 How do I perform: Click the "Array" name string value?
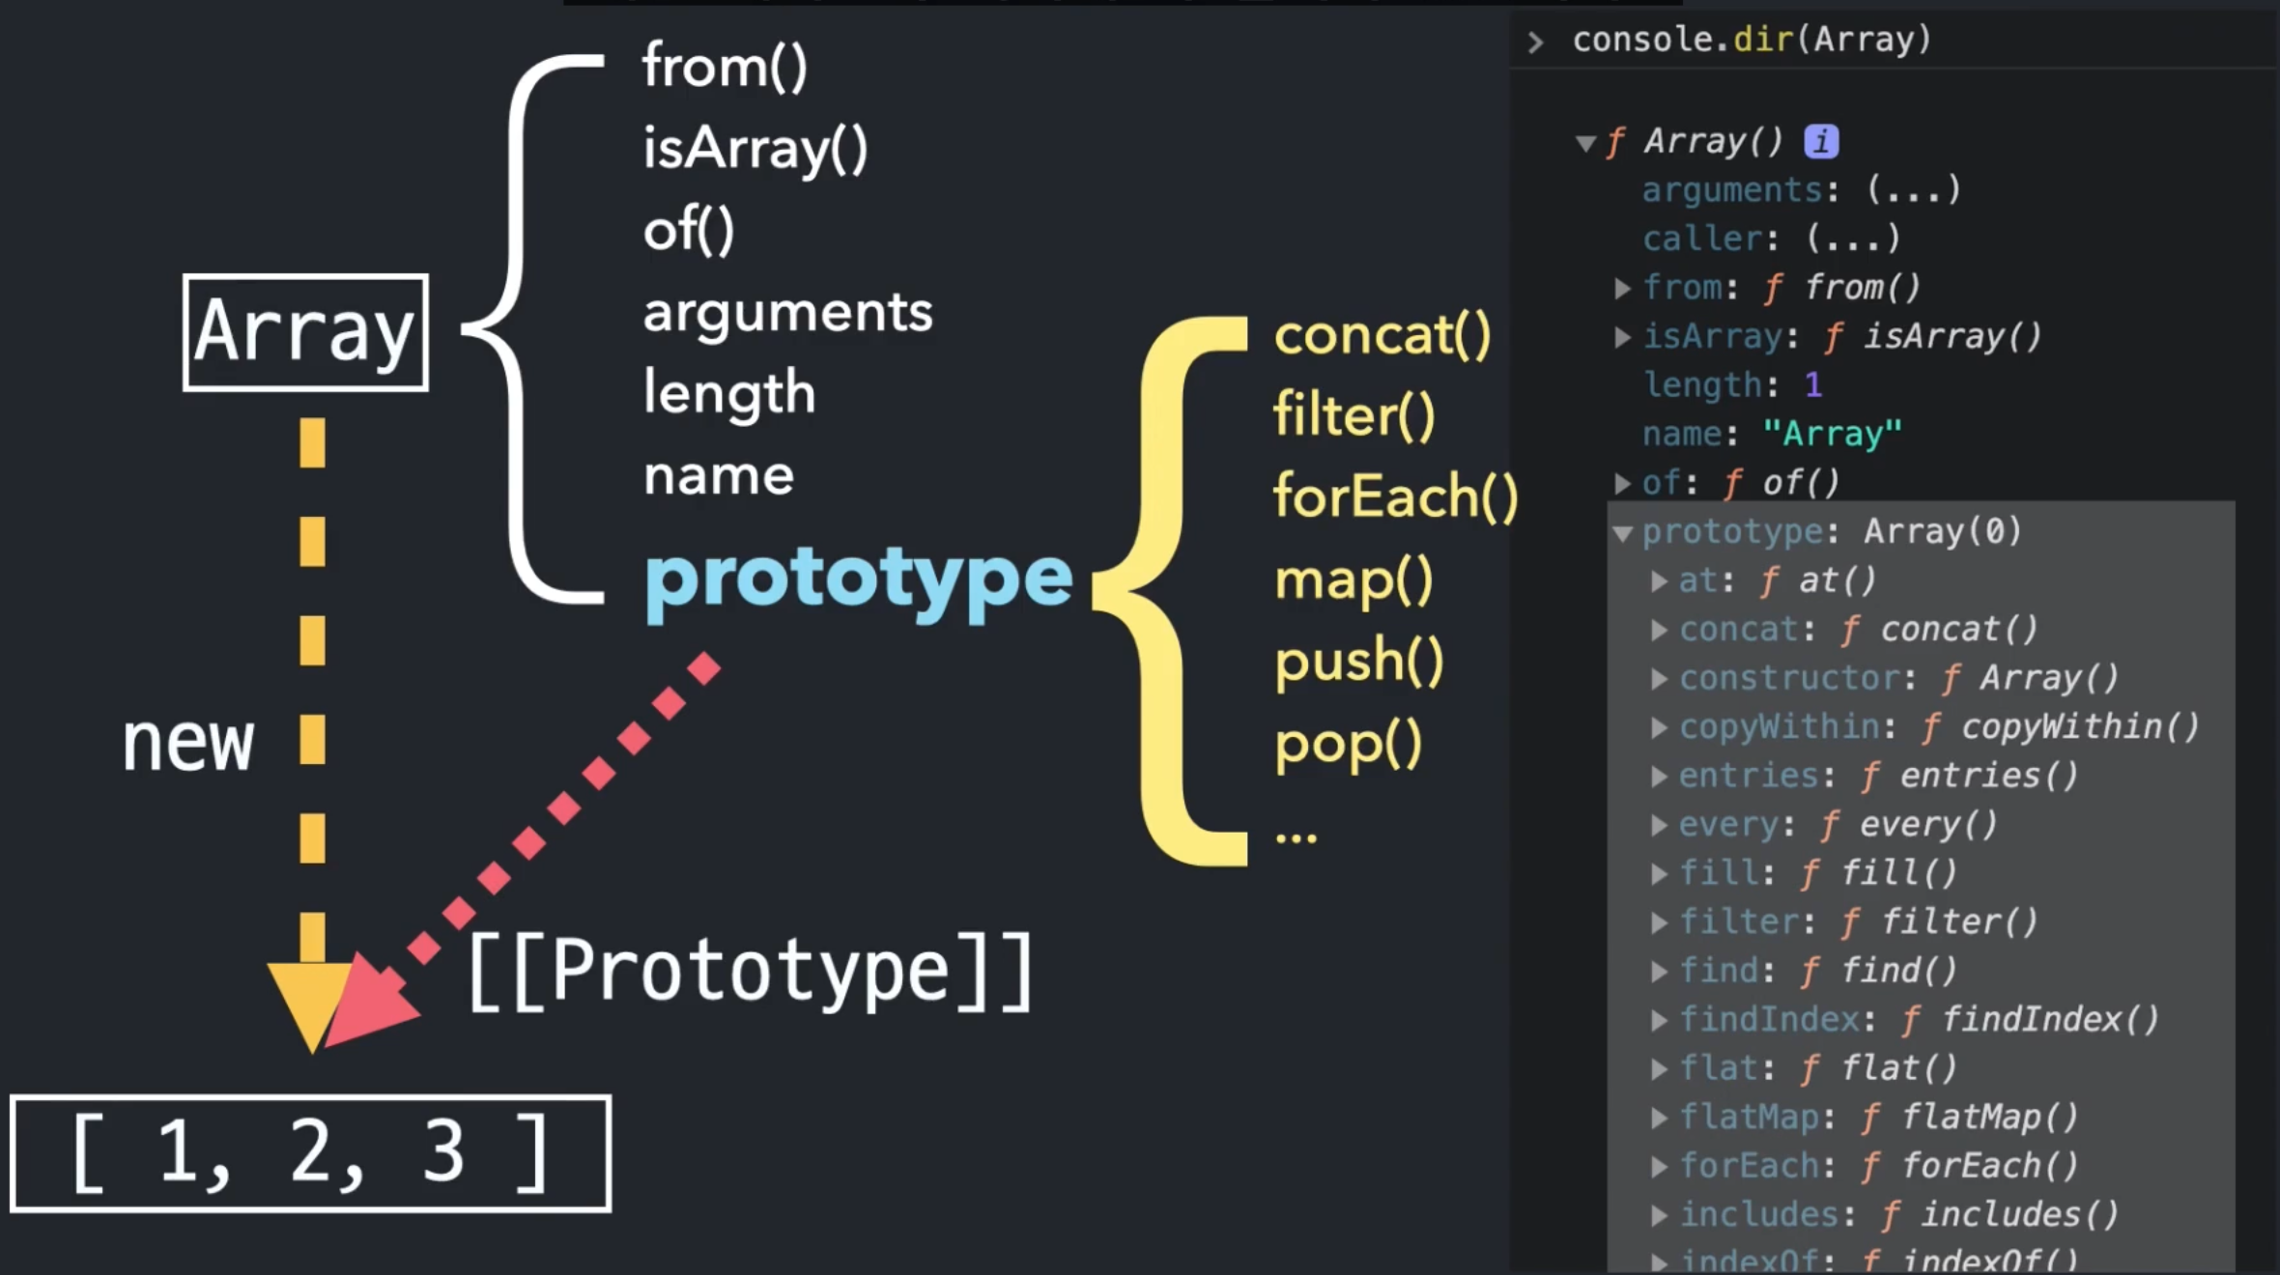pyautogui.click(x=1832, y=434)
